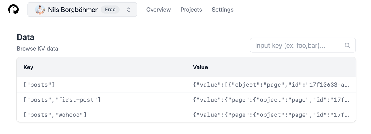The image size is (371, 134).
Task: View the value for wohooo entry
Action: pos(271,115)
